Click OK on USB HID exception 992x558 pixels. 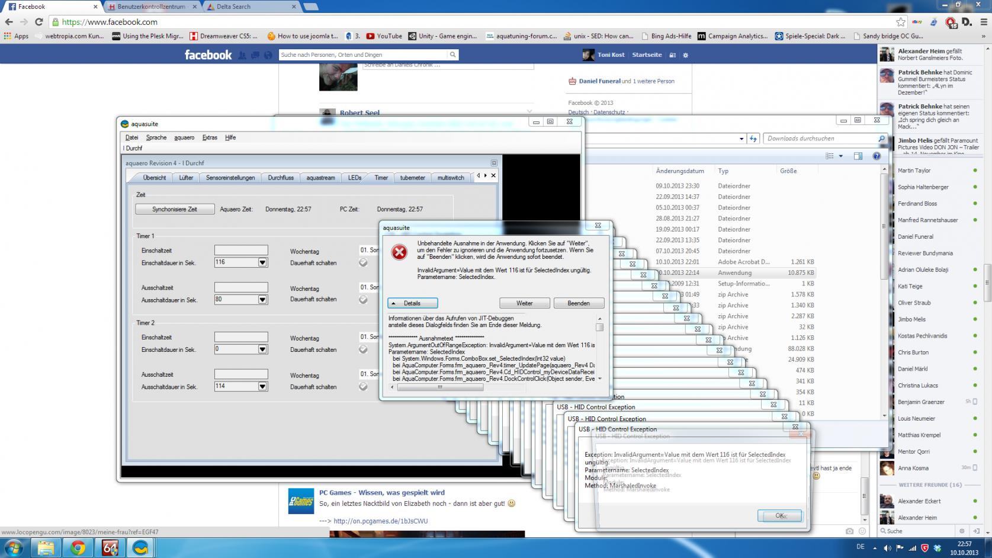click(779, 516)
